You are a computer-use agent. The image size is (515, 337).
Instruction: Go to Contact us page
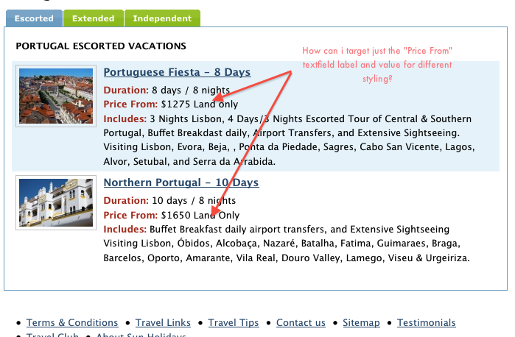(x=301, y=322)
